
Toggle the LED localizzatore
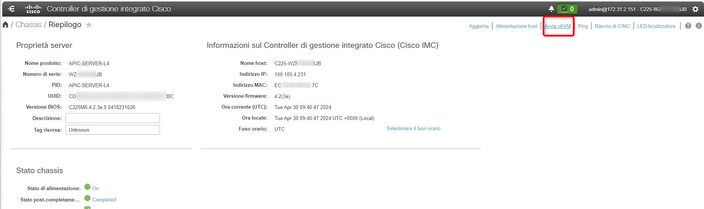coord(656,26)
